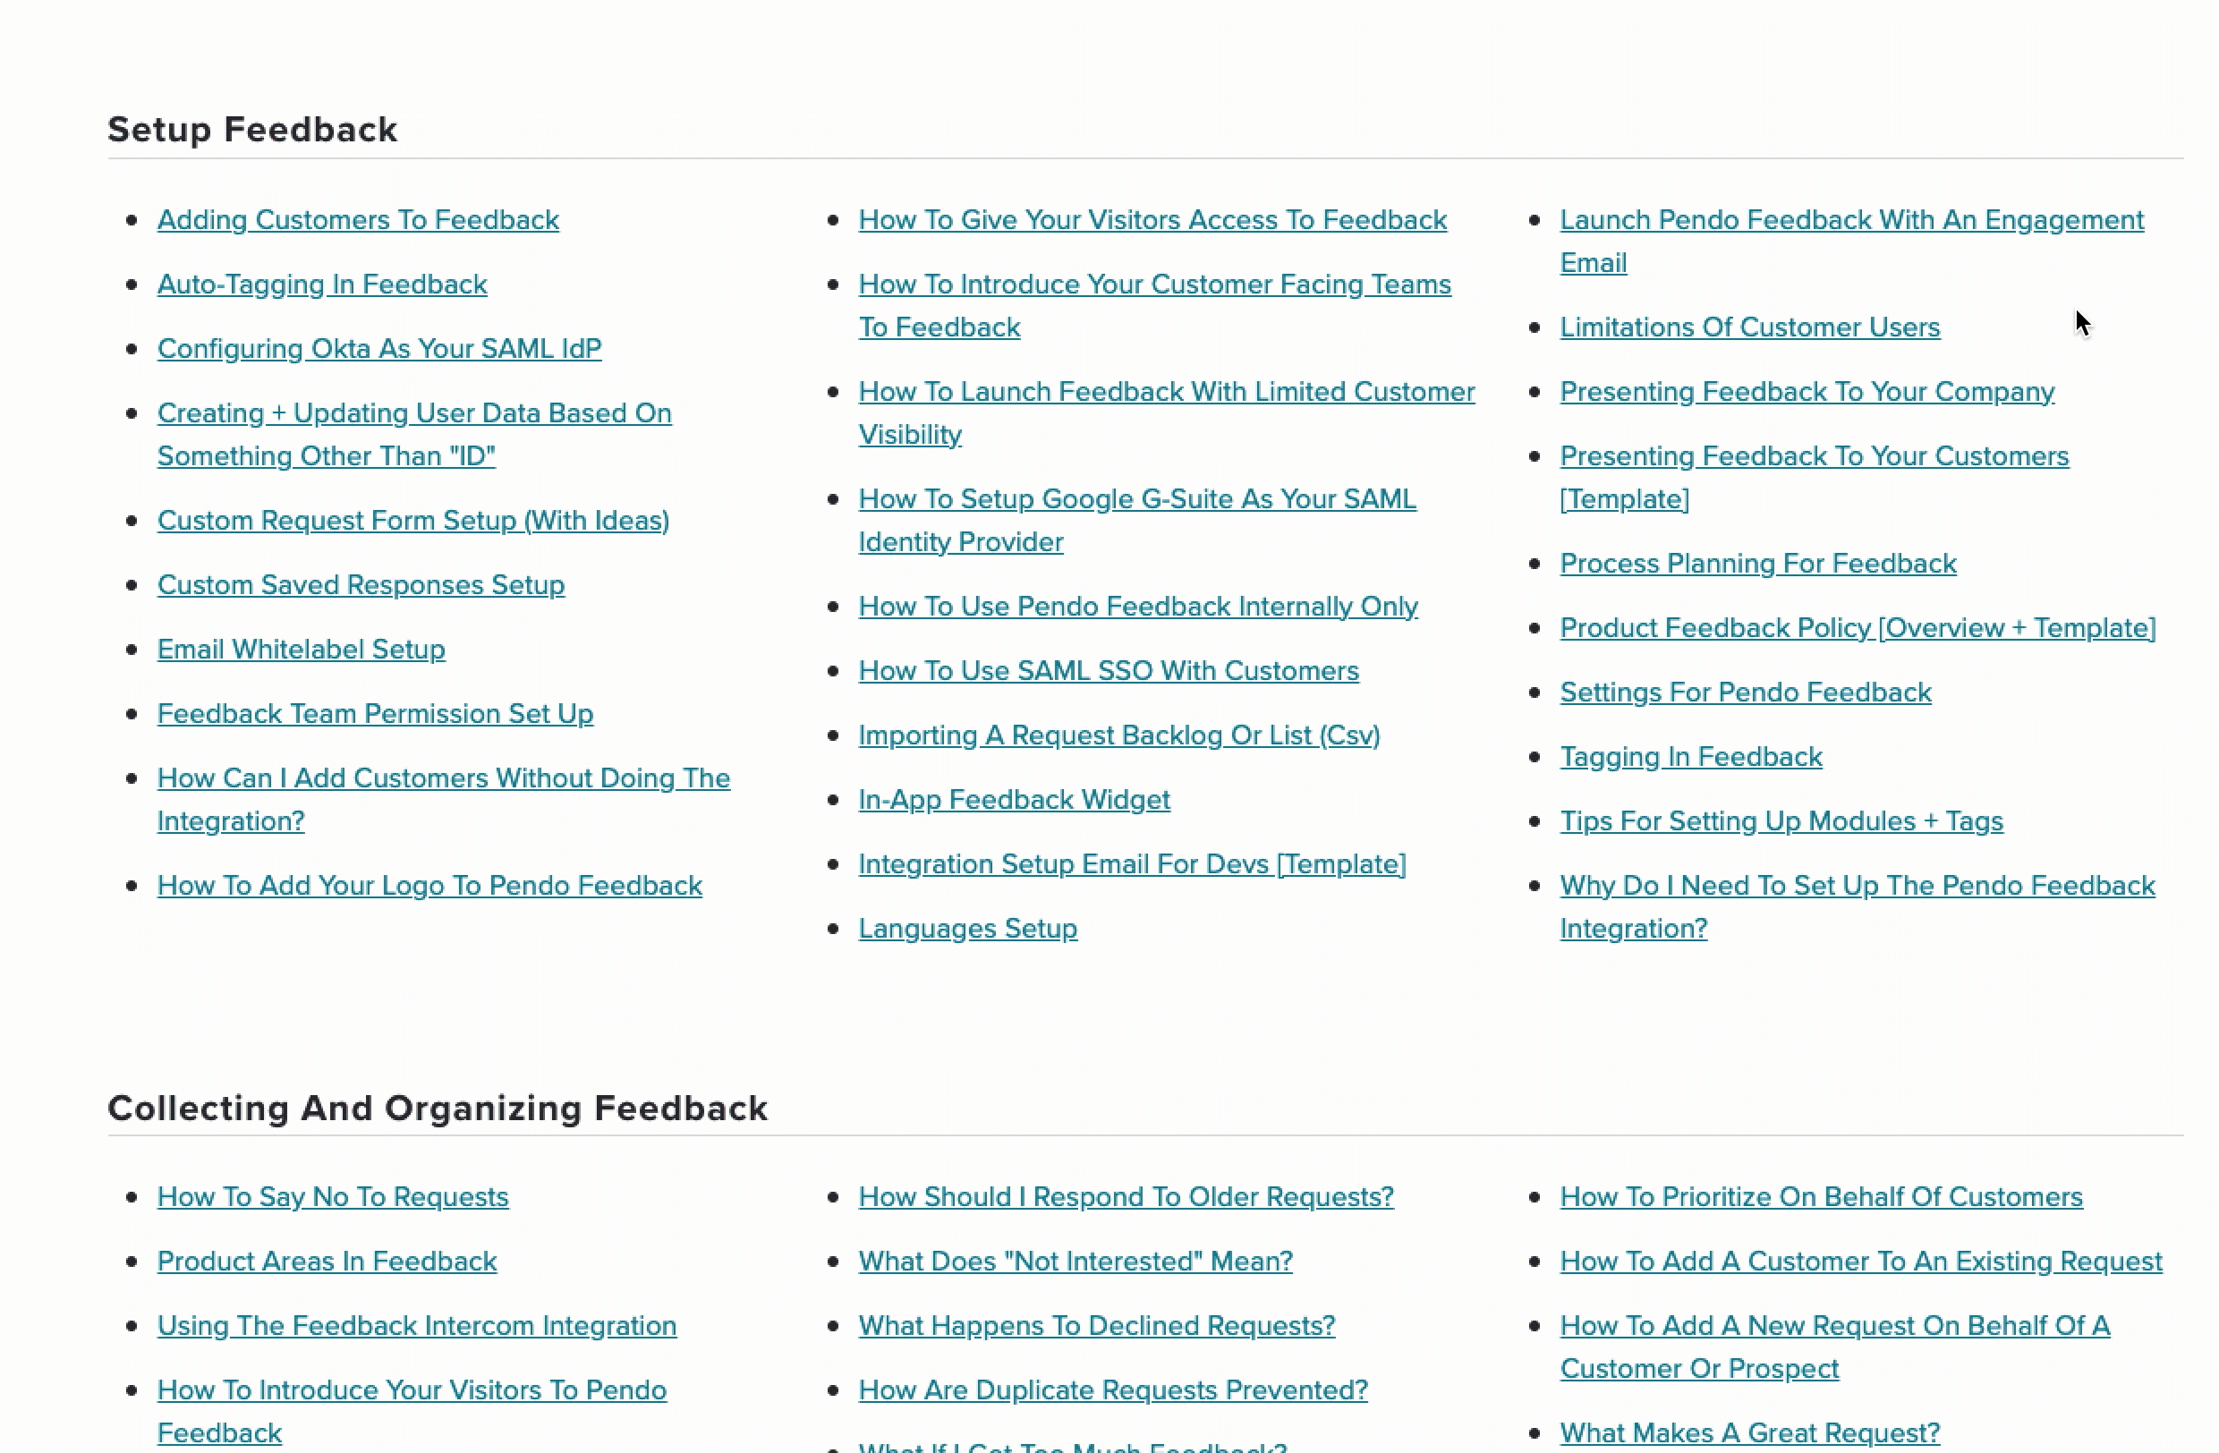Open Using The Feedback Intercom Integration
Screen dimensions: 2219x1453
pos(417,1325)
